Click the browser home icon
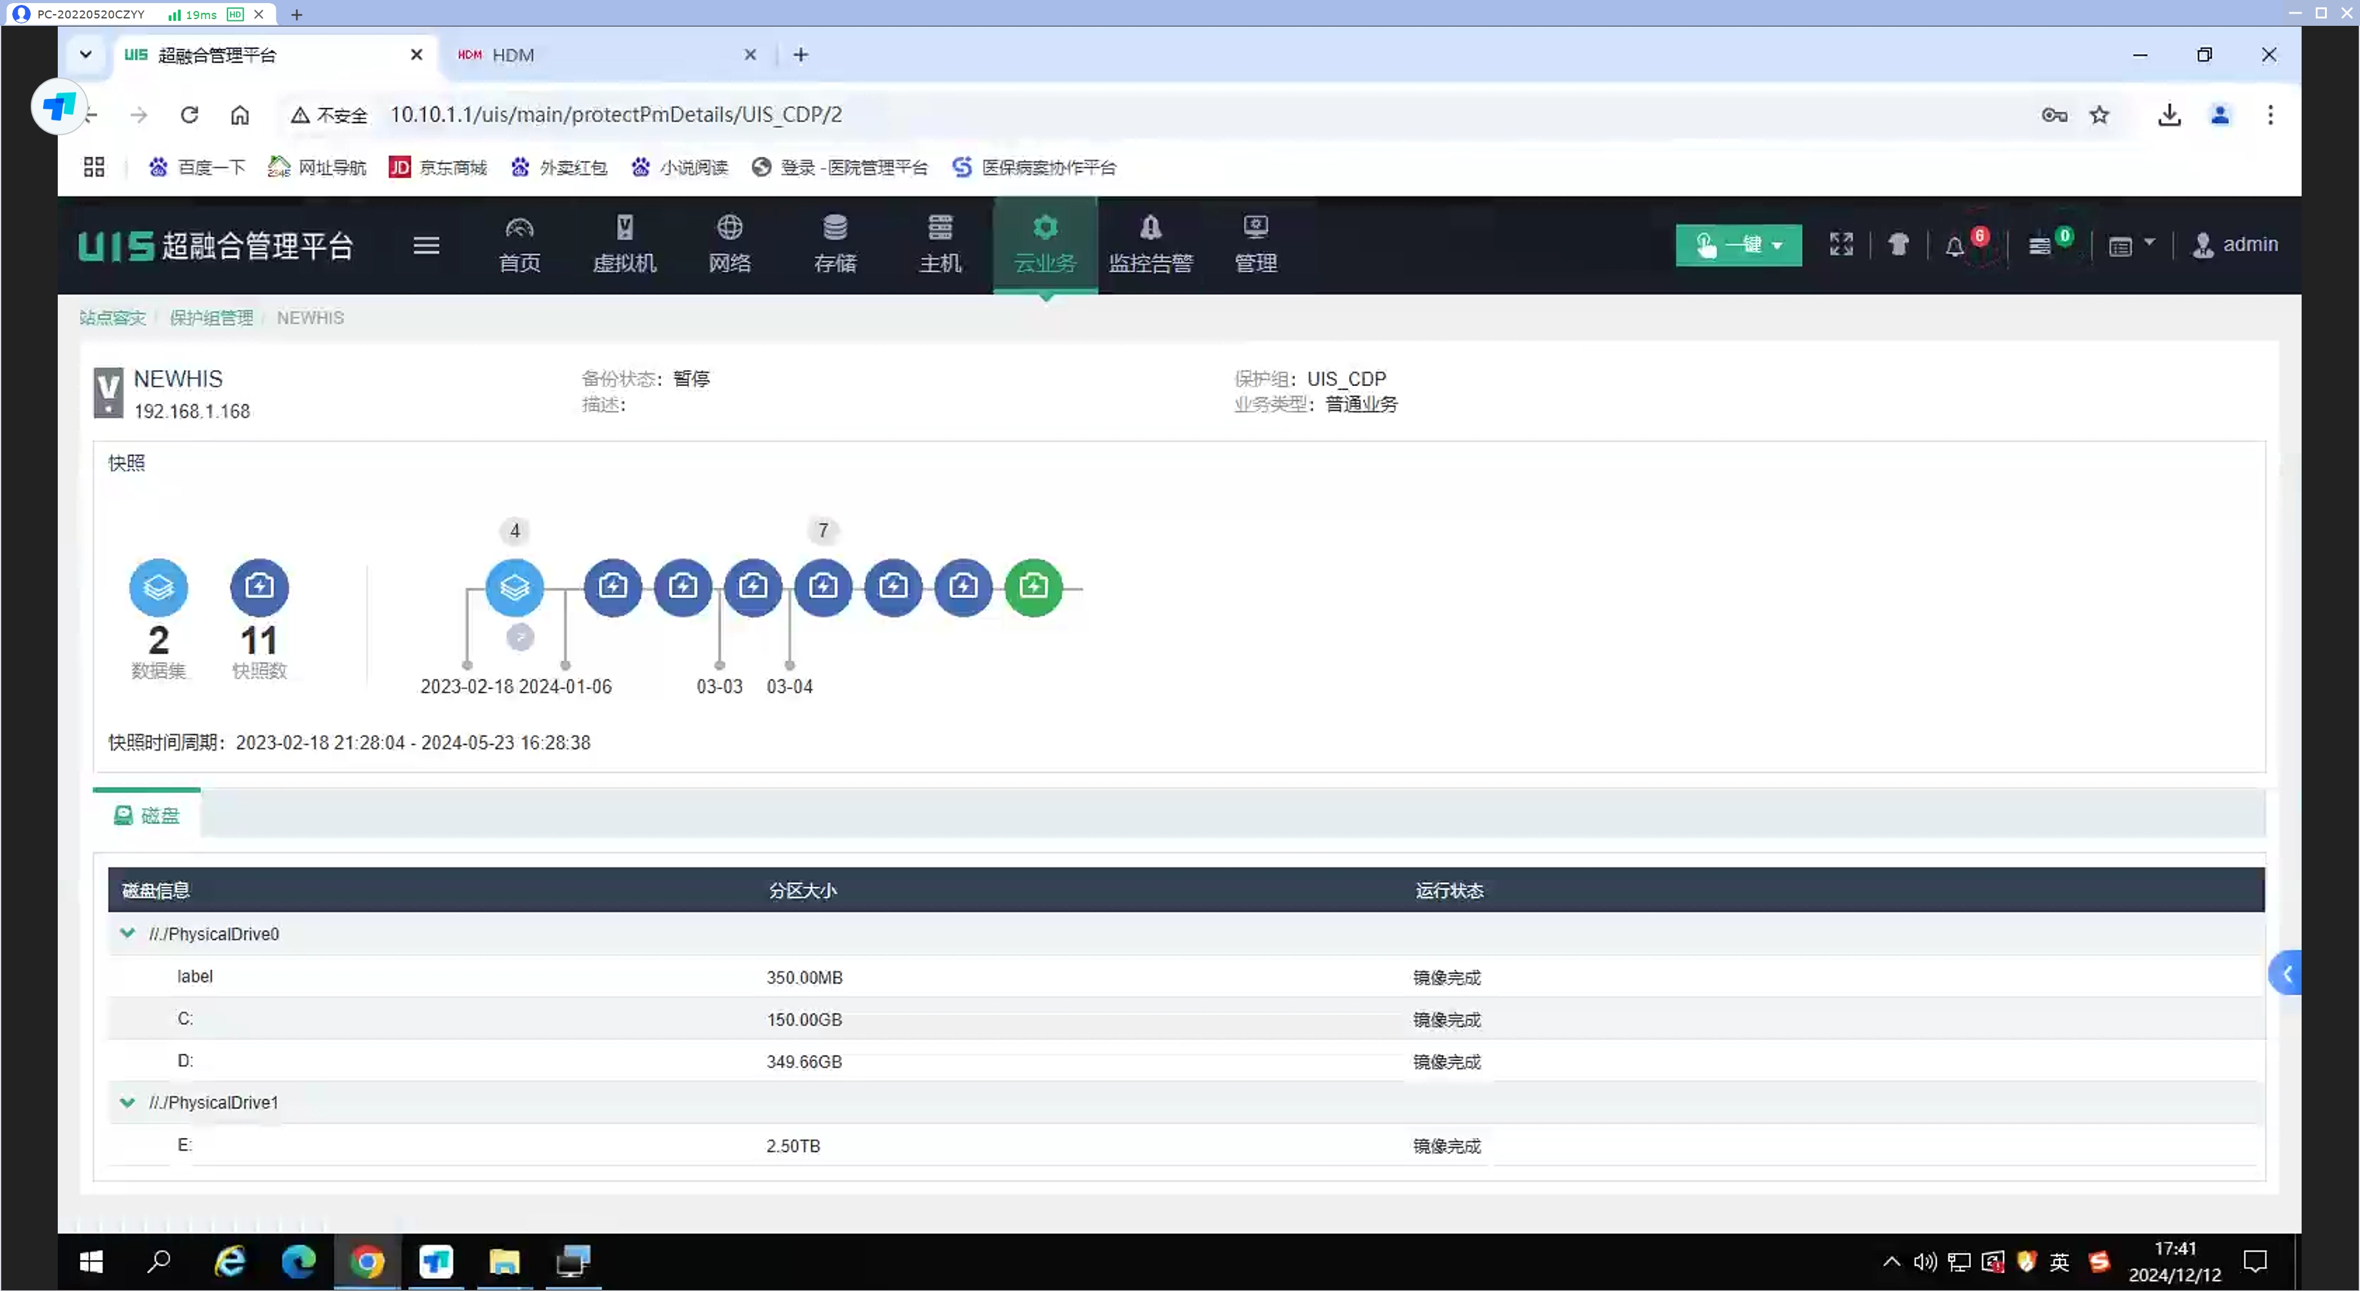The width and height of the screenshot is (2360, 1291). pos(240,114)
